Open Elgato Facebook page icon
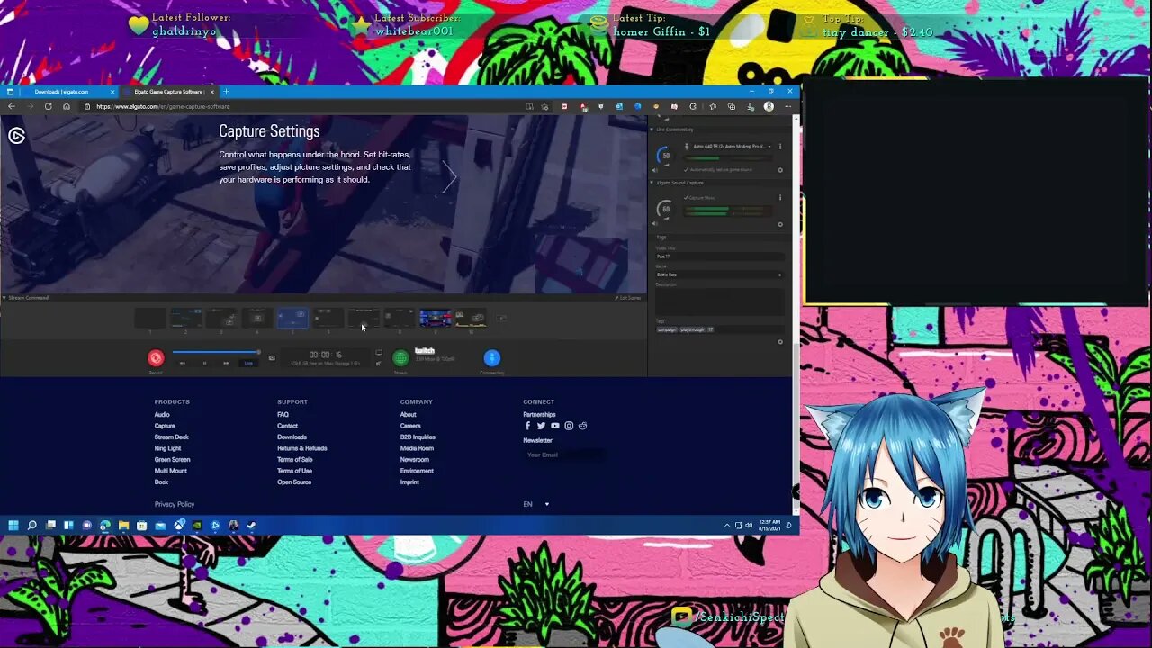This screenshot has height=648, width=1152. (x=528, y=426)
